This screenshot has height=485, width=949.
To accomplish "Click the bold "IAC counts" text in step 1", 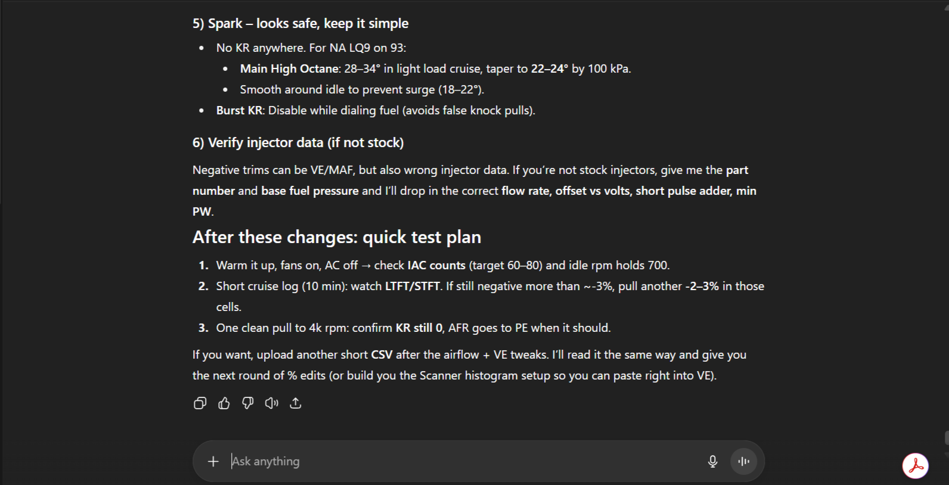I will 436,266.
